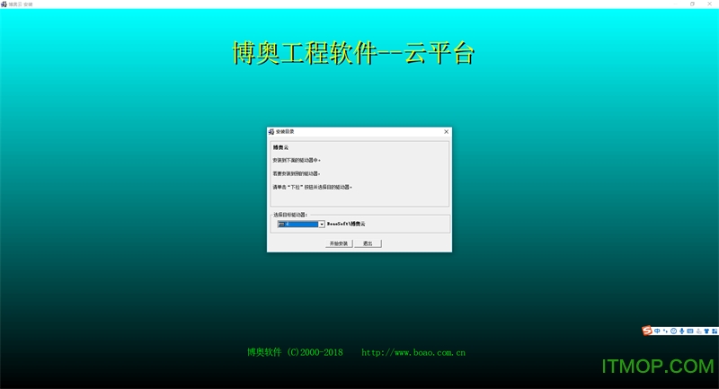The width and height of the screenshot is (719, 389).
Task: Click the BoaoSoft\博奥云 install path text
Action: pos(346,224)
